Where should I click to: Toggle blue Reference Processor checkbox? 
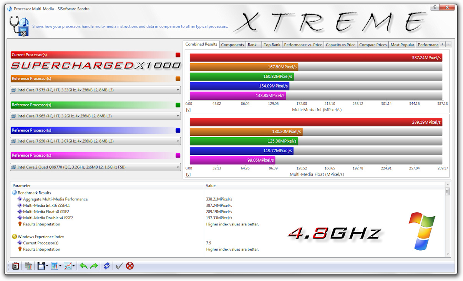(x=178, y=130)
